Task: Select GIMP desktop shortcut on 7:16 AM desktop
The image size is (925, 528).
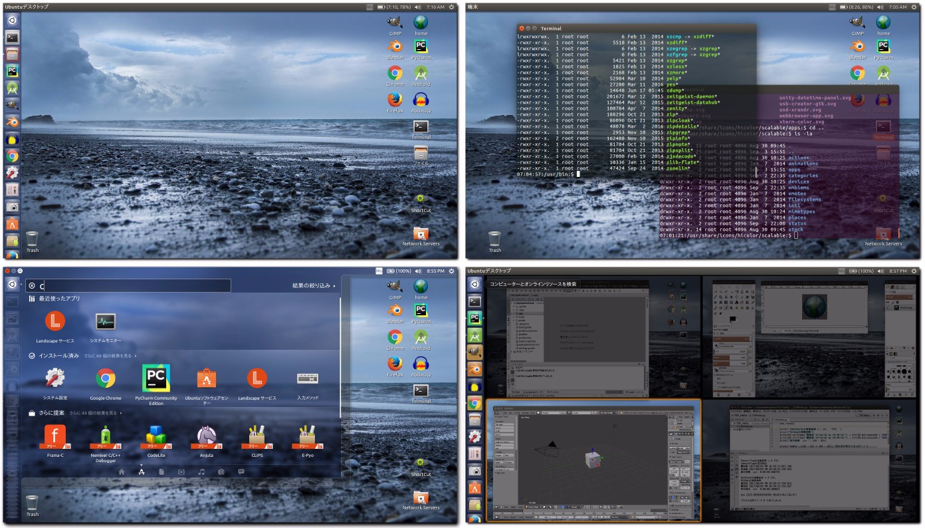Action: [x=395, y=25]
